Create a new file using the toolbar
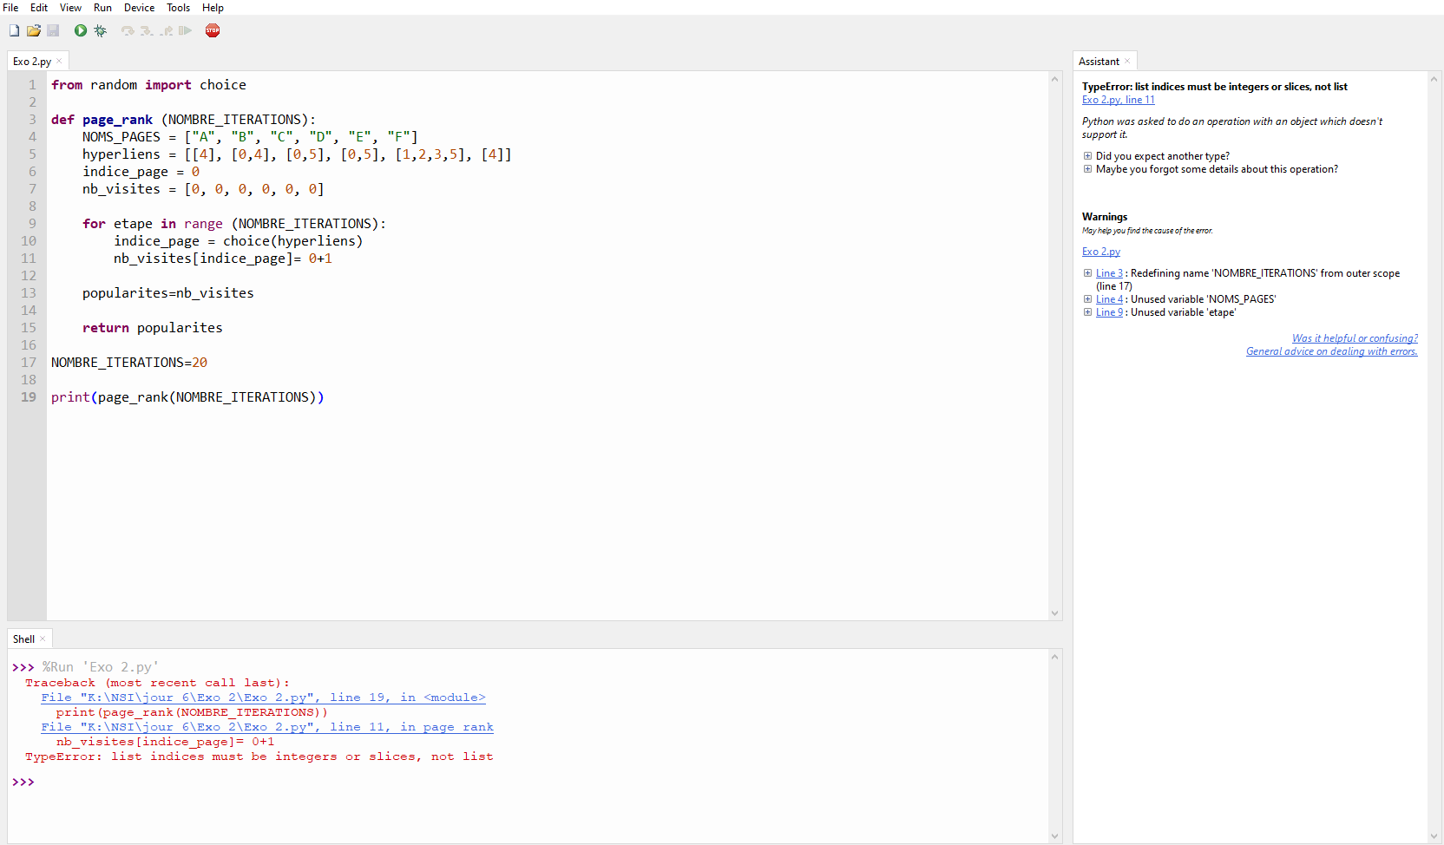This screenshot has width=1444, height=845. pos(14,30)
